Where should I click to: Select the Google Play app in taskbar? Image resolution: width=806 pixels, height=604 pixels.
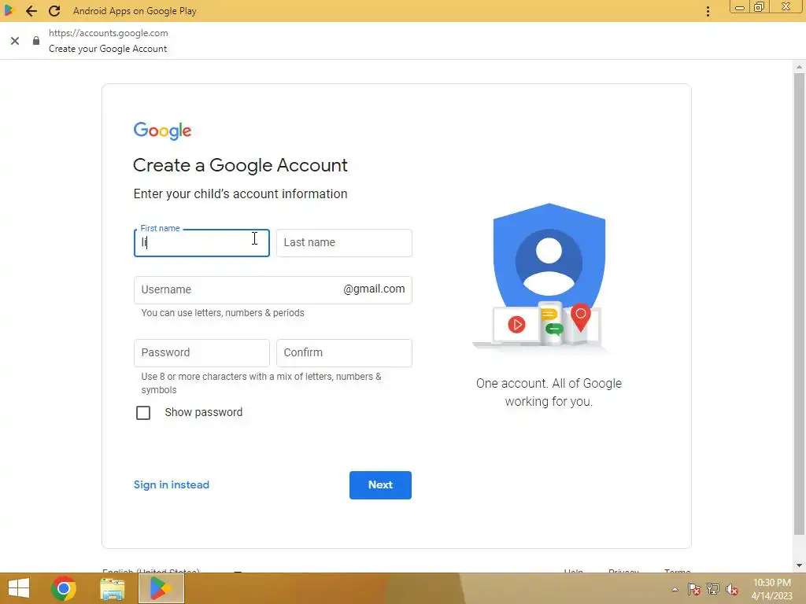click(x=161, y=588)
